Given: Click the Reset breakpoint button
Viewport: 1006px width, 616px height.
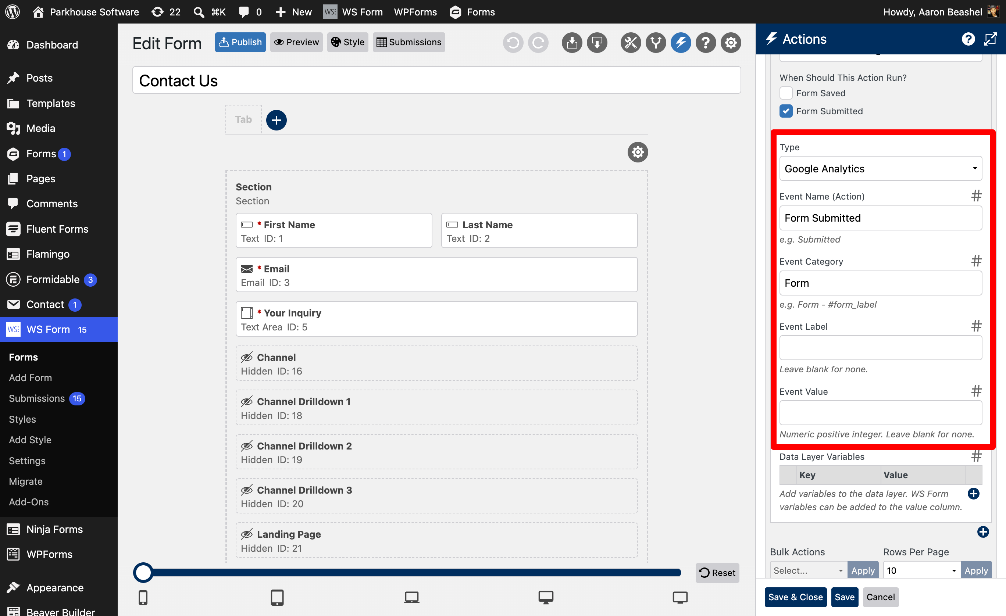Looking at the screenshot, I should [x=717, y=572].
